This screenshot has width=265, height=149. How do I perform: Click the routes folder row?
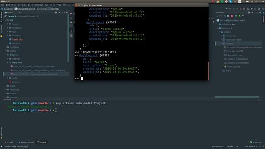[x=11, y=94]
